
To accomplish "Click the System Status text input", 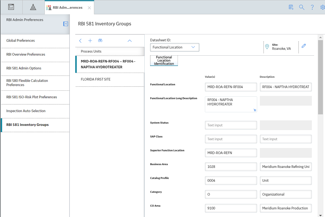I will pyautogui.click(x=231, y=125).
